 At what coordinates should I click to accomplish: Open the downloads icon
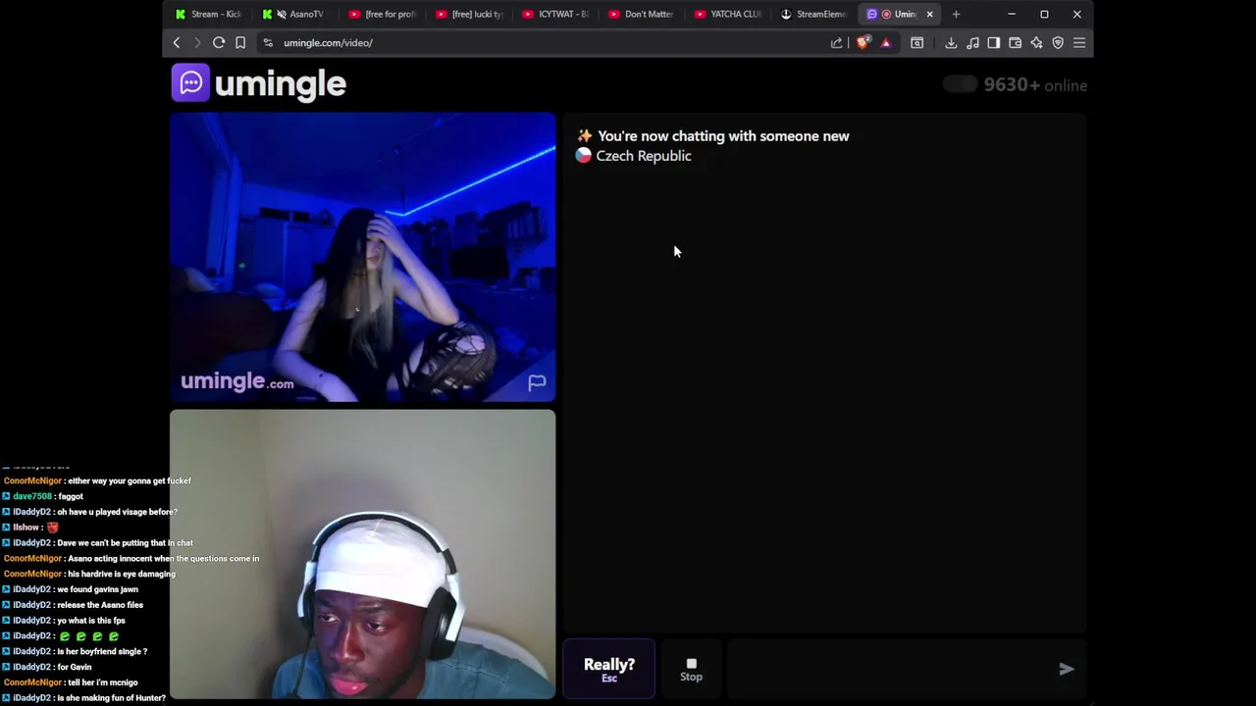click(x=951, y=43)
